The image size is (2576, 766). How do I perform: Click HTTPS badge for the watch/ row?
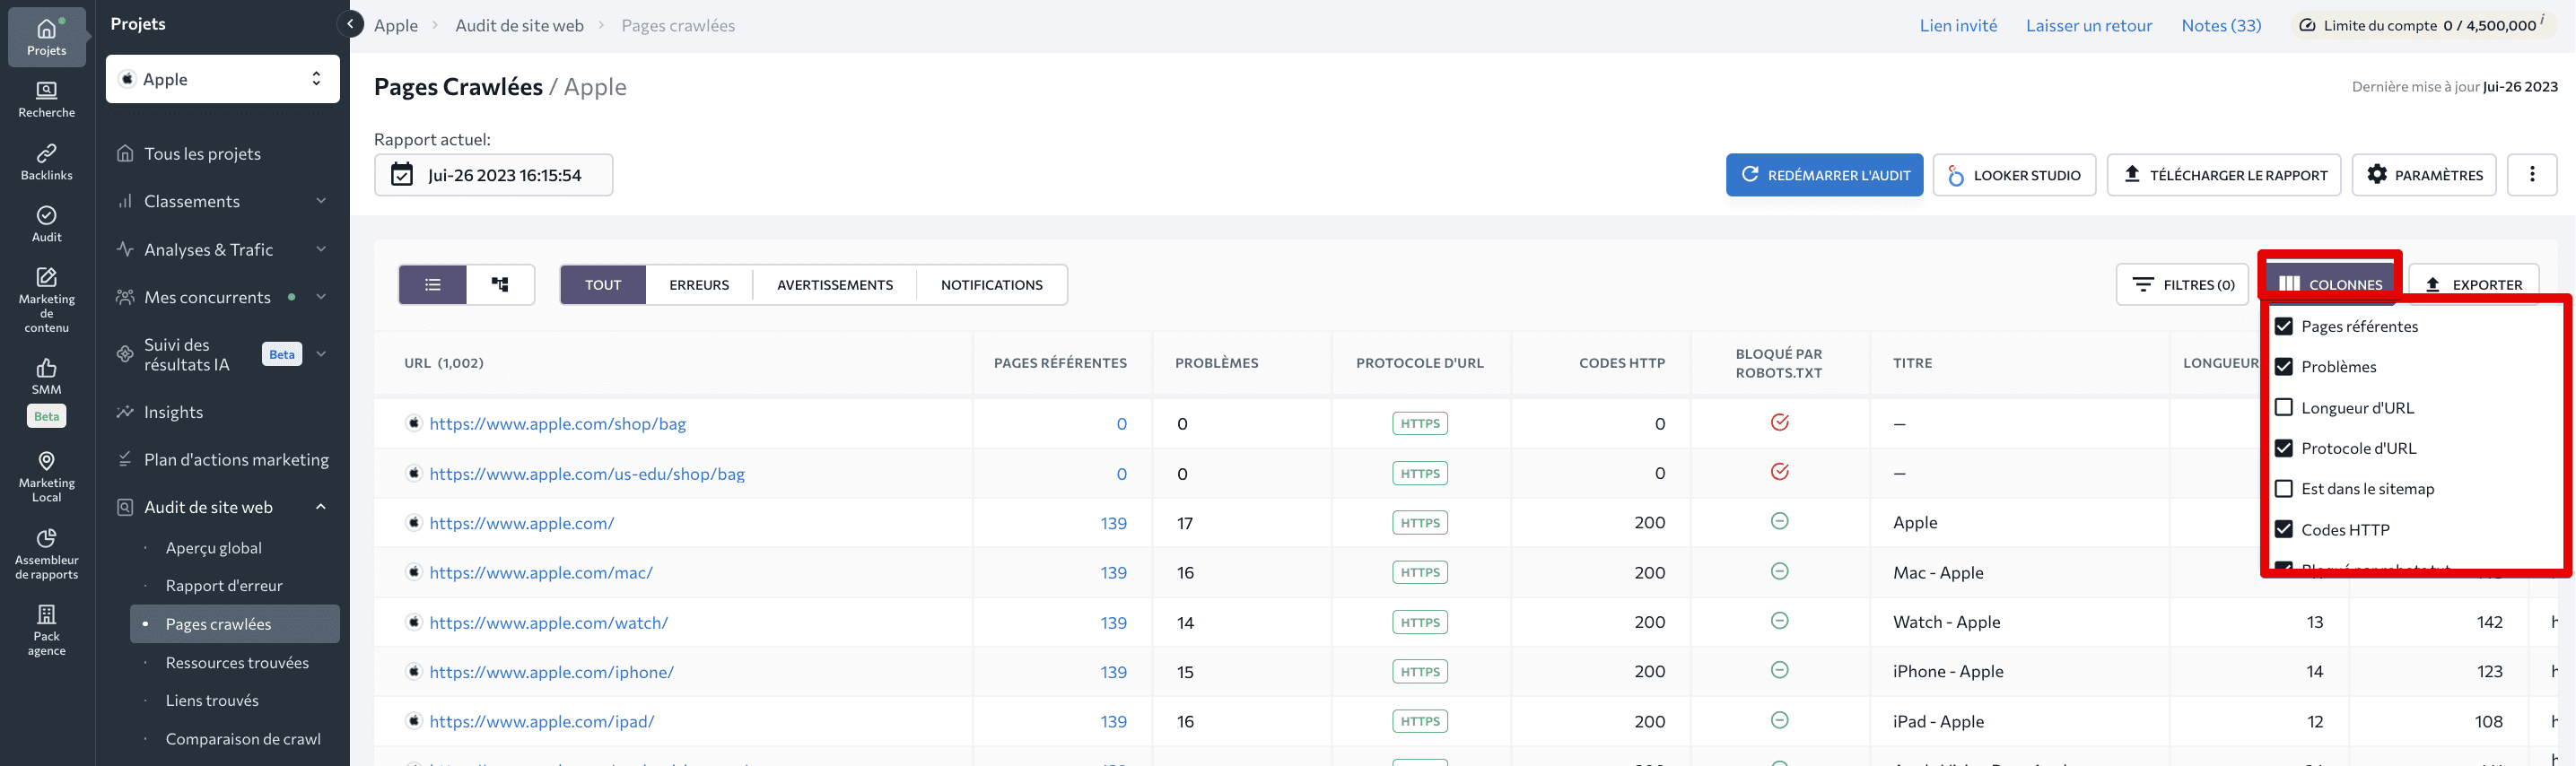(1419, 622)
